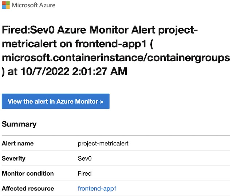
Task: Click the Fired monitor condition value
Action: click(x=84, y=173)
